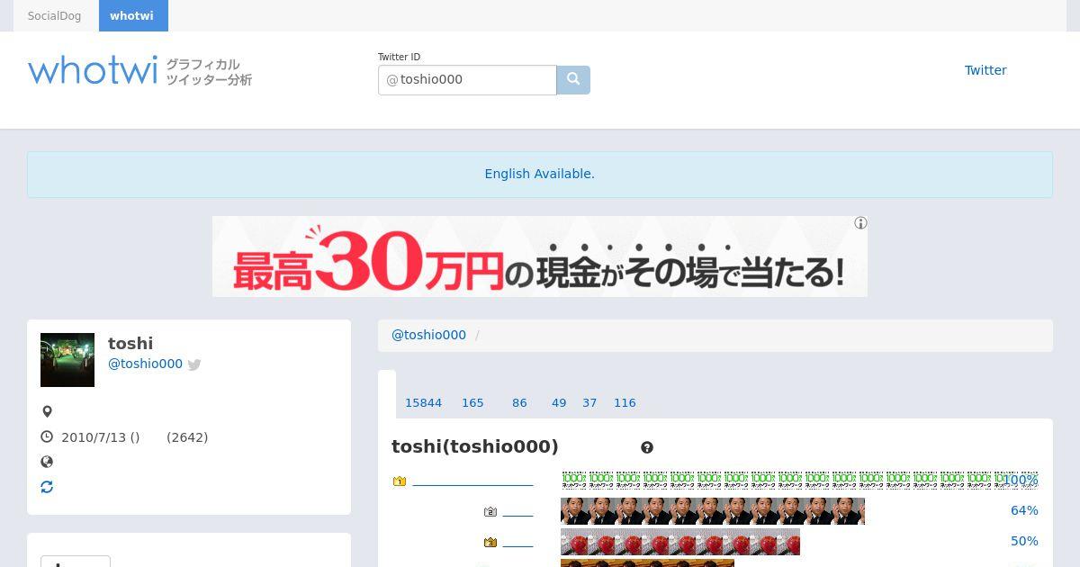1080x567 pixels.
Task: Click the Twitter link in header
Action: (x=985, y=70)
